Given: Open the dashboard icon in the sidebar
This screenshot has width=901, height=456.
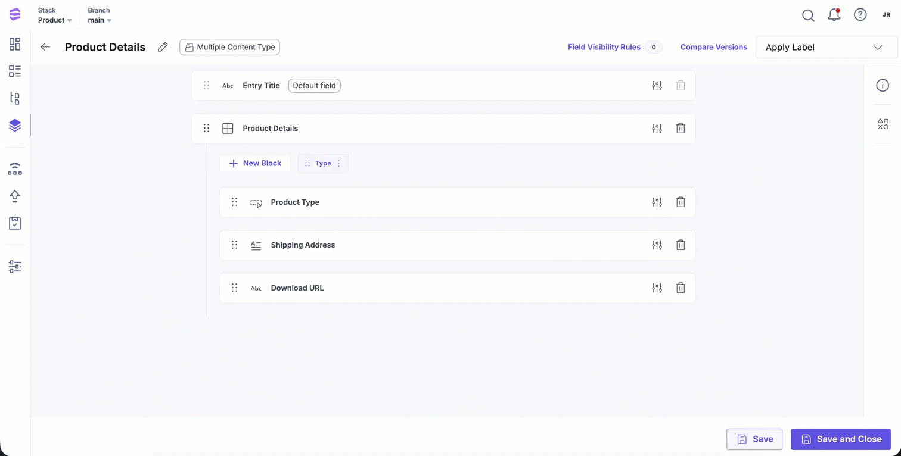Looking at the screenshot, I should (15, 44).
